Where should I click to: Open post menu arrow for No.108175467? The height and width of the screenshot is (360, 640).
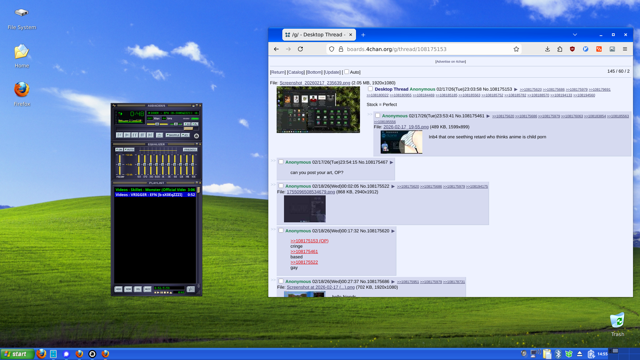point(392,162)
